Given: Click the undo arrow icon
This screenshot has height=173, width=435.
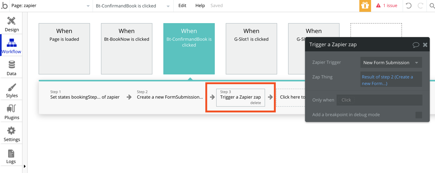Looking at the screenshot, I should click(x=409, y=5).
